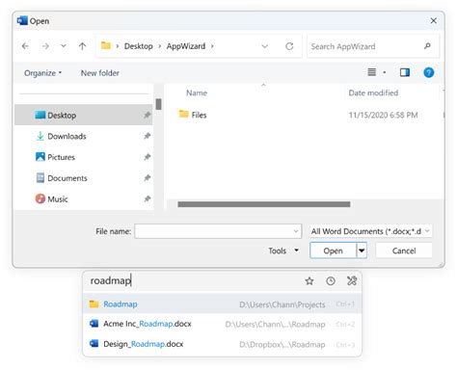Click the pin icon next to Music
The image size is (457, 370).
click(147, 199)
